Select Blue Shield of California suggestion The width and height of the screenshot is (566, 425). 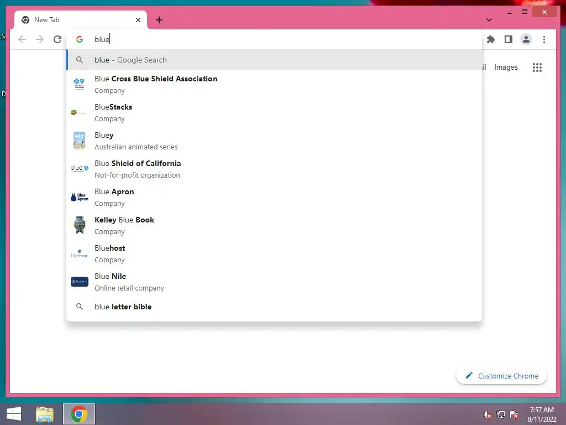274,169
